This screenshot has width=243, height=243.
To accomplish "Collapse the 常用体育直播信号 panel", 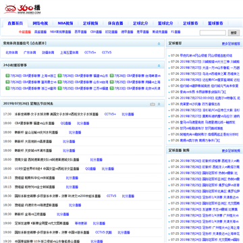I will [x=159, y=44].
